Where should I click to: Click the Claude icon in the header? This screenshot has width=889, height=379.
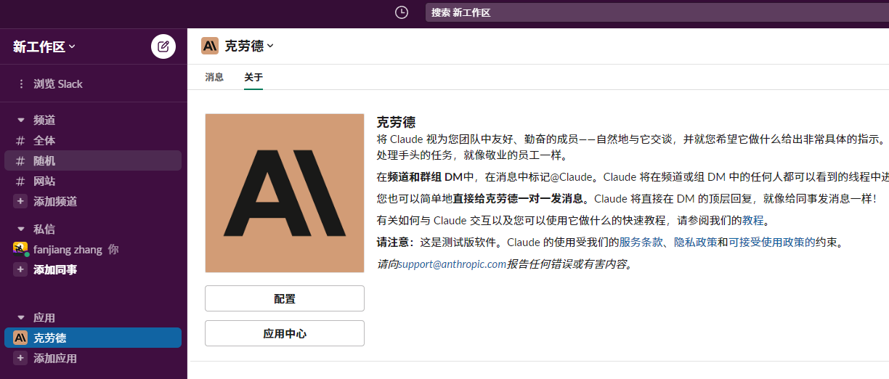[x=210, y=46]
